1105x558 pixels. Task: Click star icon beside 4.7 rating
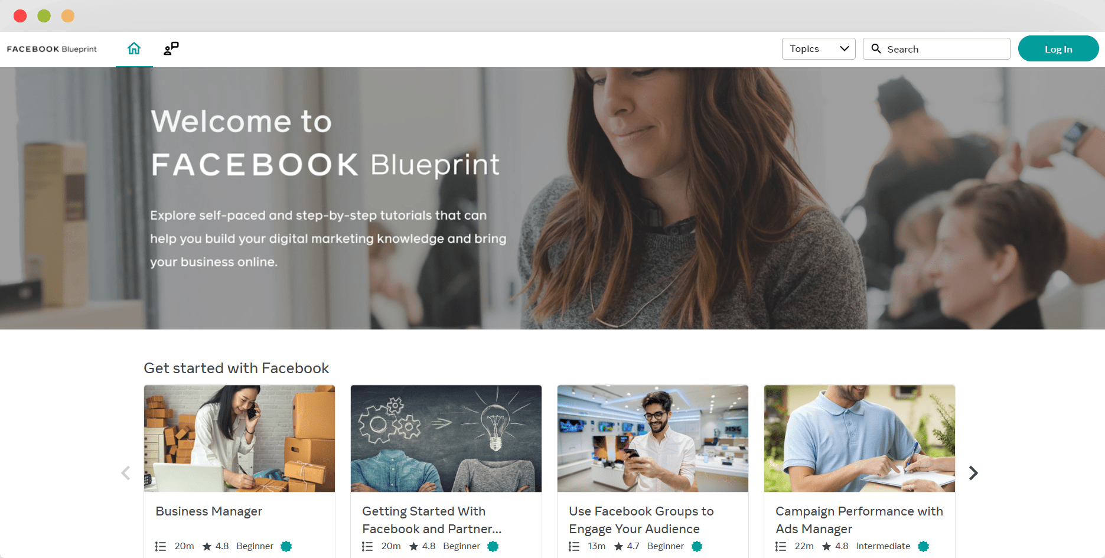(x=619, y=547)
